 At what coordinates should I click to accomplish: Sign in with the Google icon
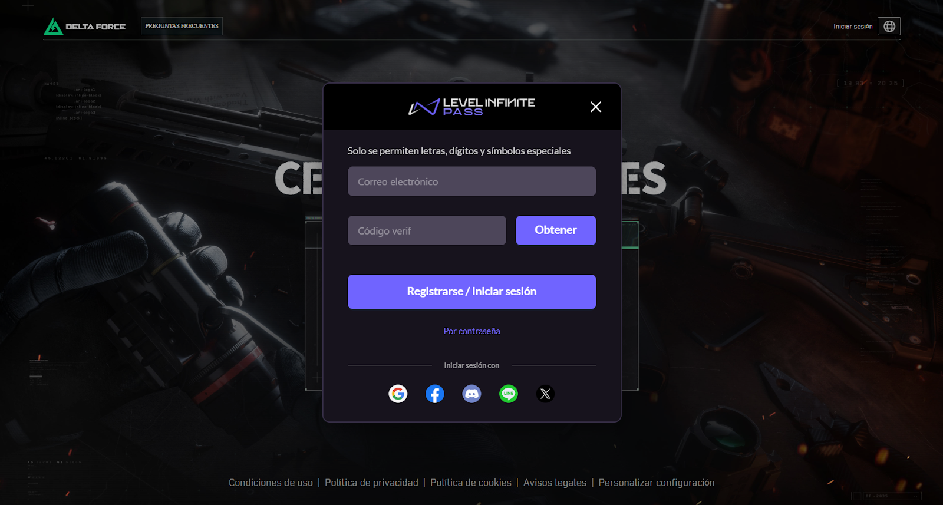click(x=398, y=394)
